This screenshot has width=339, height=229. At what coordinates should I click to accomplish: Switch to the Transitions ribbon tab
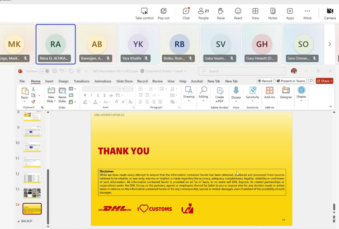[x=81, y=81]
